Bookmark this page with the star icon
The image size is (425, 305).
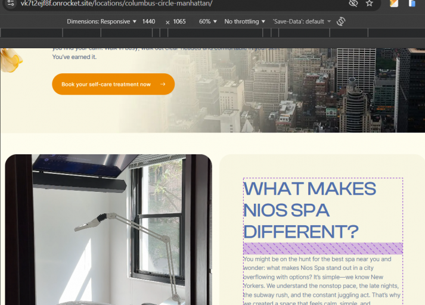(x=369, y=3)
